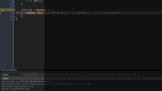162x91 pixels.
Task: Click the current-line arrow marker at line 13
Action: click(x=1, y=13)
